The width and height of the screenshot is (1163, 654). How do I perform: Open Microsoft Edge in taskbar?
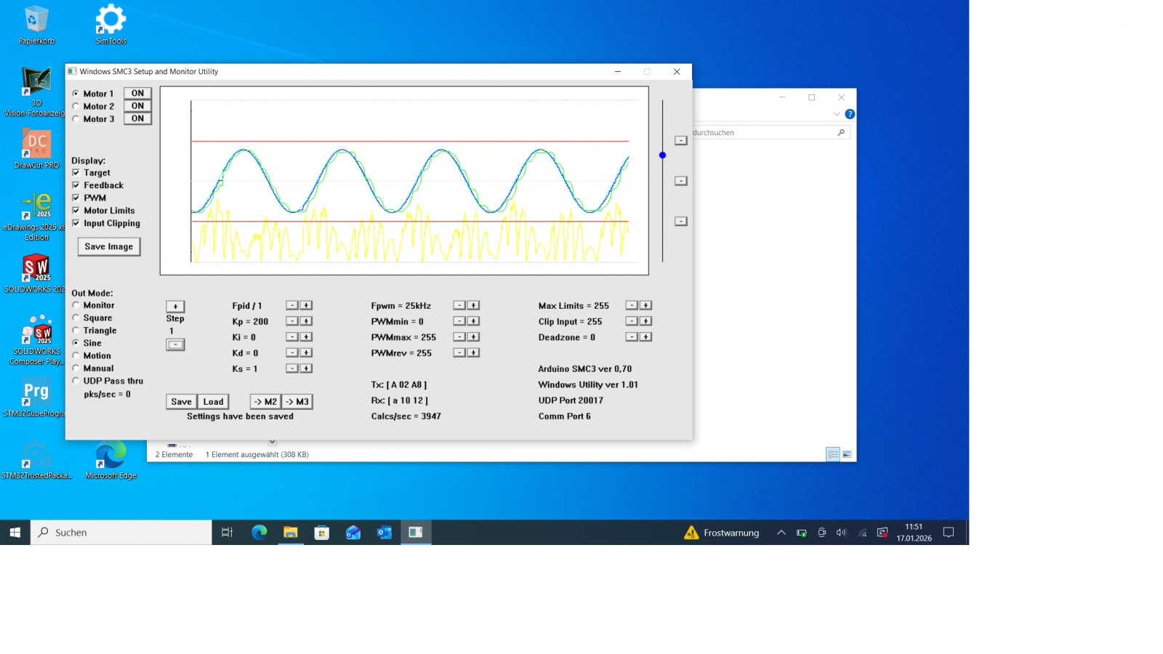pyautogui.click(x=259, y=533)
